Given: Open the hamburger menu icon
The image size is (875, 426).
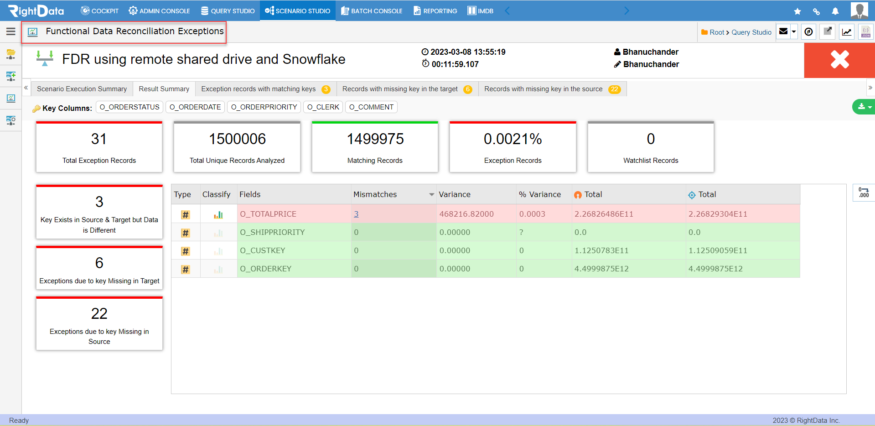Looking at the screenshot, I should click(x=10, y=31).
